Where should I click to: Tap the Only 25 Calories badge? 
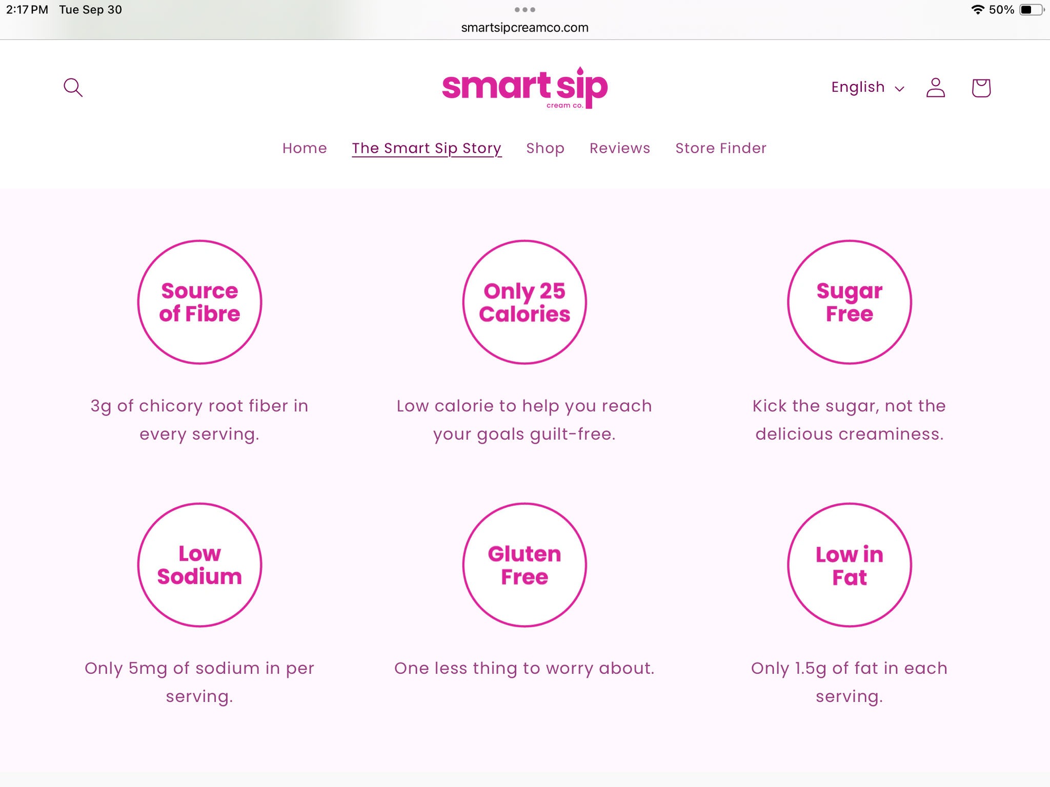(524, 302)
